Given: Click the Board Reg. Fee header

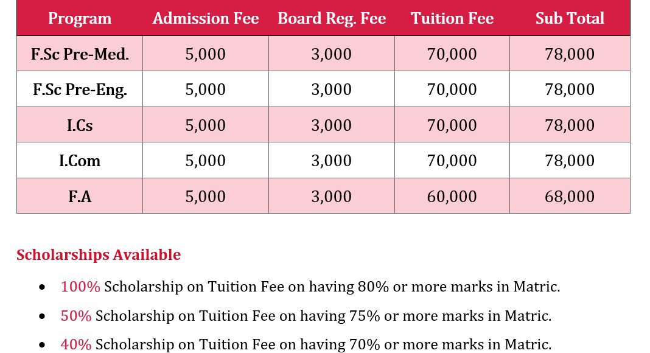Looking at the screenshot, I should coord(332,18).
